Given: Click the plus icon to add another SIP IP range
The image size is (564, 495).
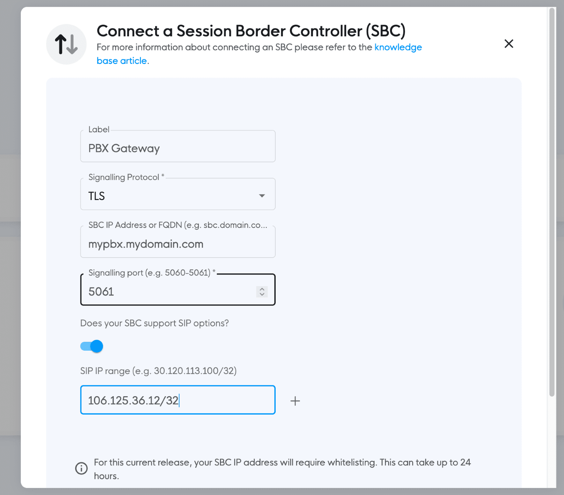Looking at the screenshot, I should pos(295,400).
